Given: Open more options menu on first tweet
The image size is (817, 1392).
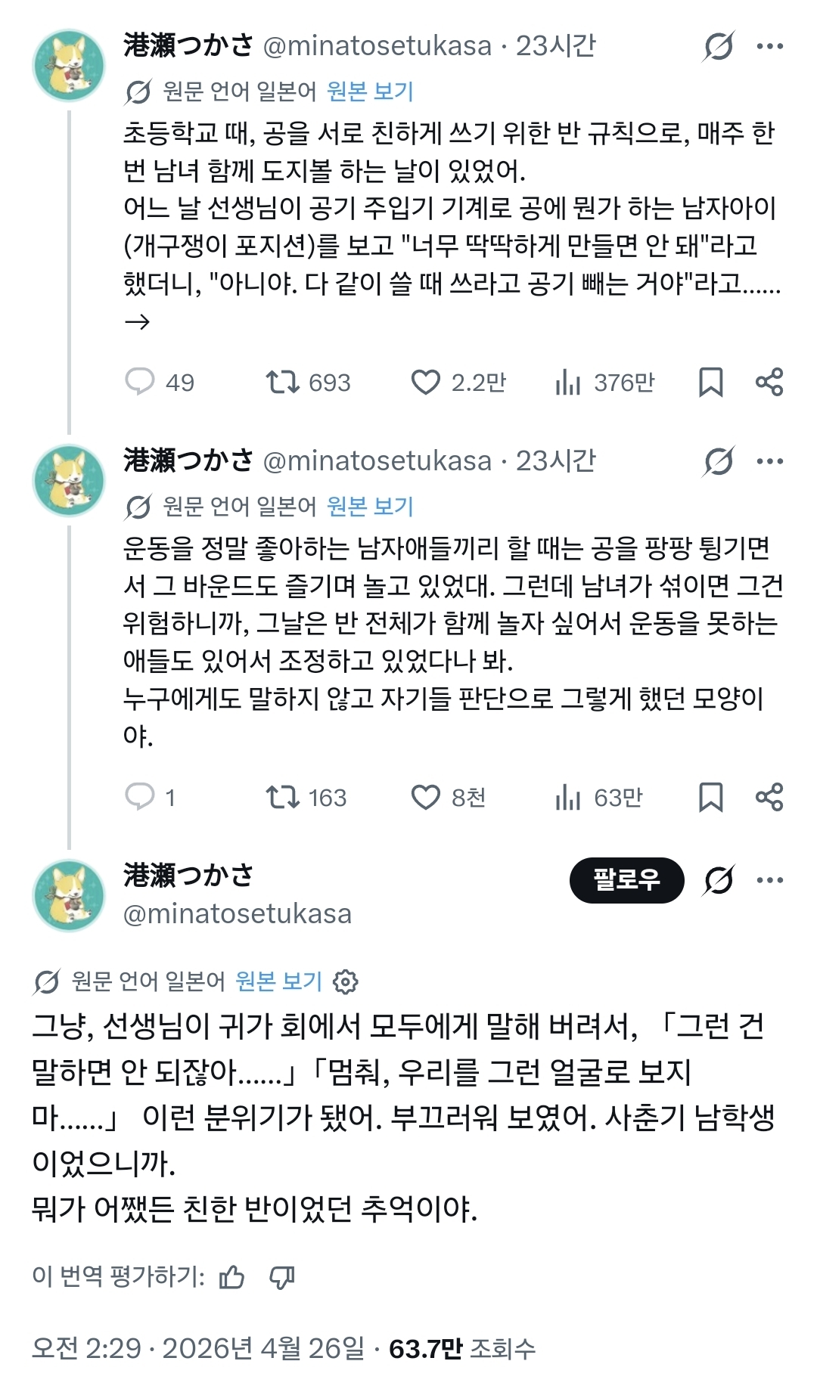Looking at the screenshot, I should coord(770,47).
